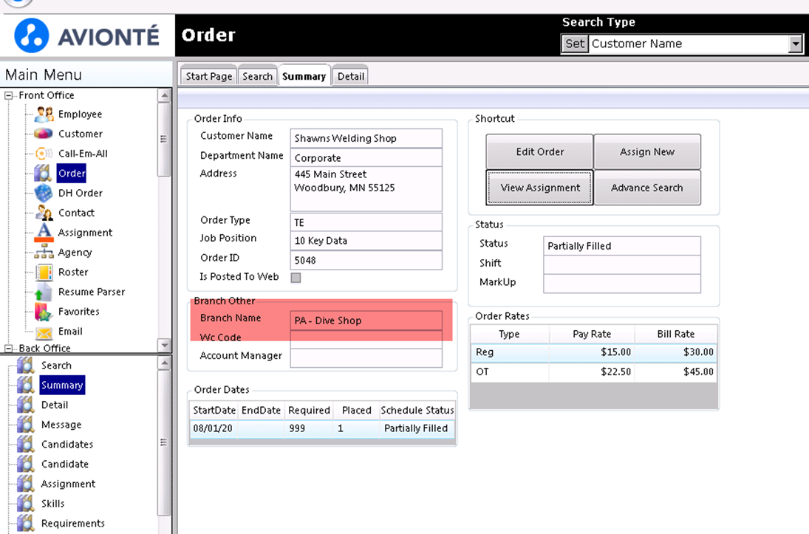Select the Summary tab
The height and width of the screenshot is (534, 809).
[304, 76]
